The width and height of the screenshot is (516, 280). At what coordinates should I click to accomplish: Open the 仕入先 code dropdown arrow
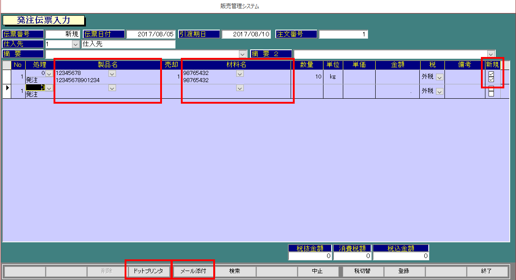(x=76, y=44)
